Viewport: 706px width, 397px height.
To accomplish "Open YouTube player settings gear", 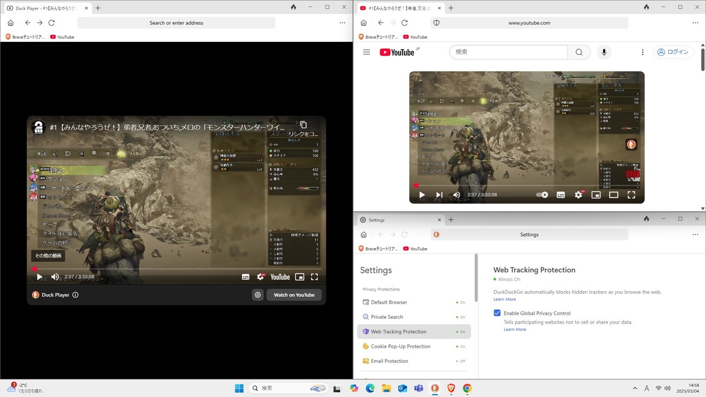I will pyautogui.click(x=579, y=195).
